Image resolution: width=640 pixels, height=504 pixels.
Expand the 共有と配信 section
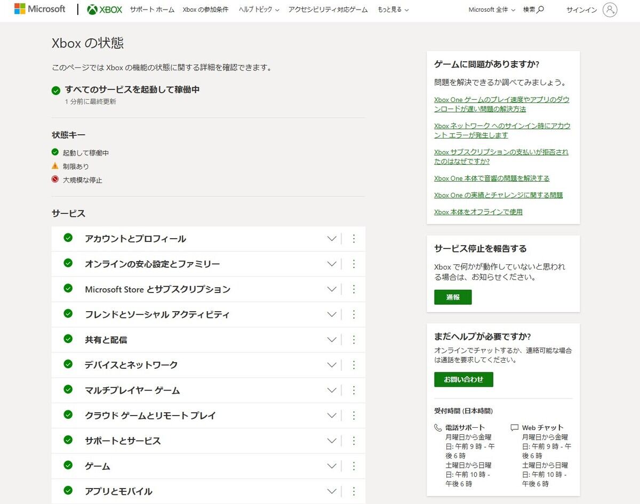point(332,339)
